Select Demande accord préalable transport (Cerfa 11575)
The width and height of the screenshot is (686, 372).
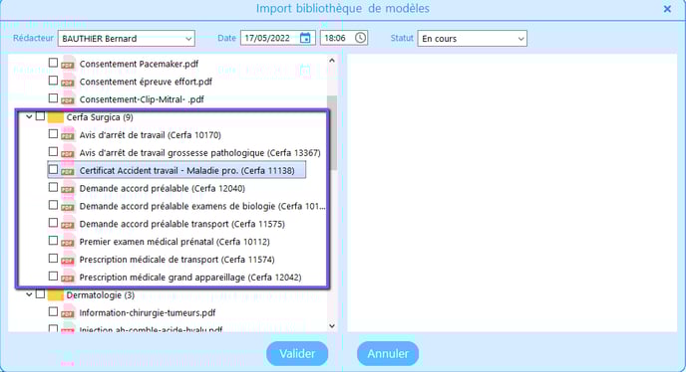182,224
